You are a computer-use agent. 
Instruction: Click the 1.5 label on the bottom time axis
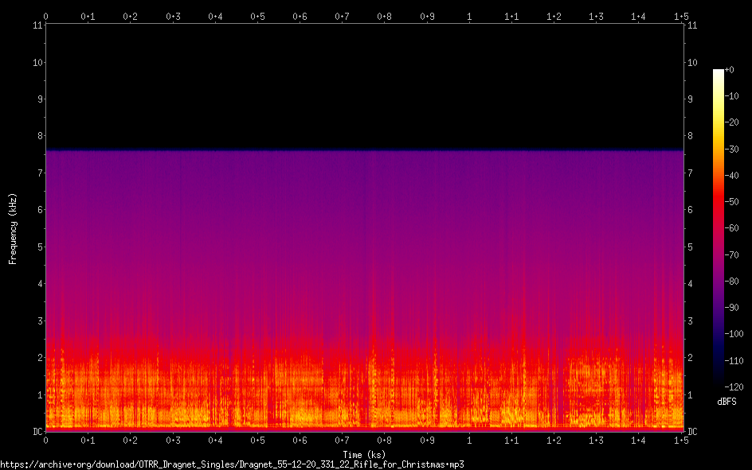tap(680, 440)
